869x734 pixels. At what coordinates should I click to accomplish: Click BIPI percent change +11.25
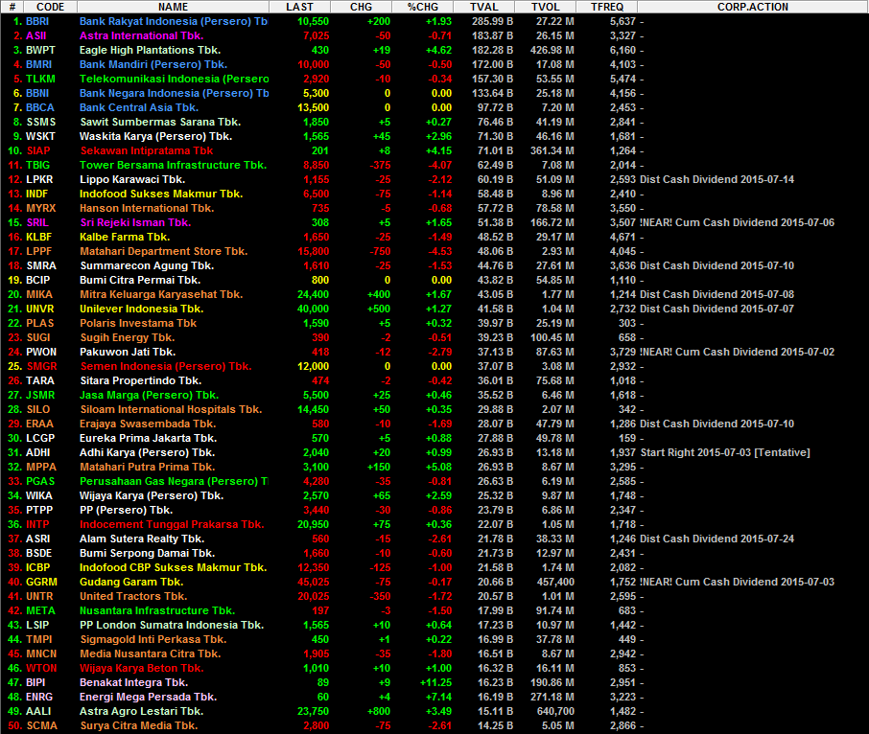click(436, 683)
